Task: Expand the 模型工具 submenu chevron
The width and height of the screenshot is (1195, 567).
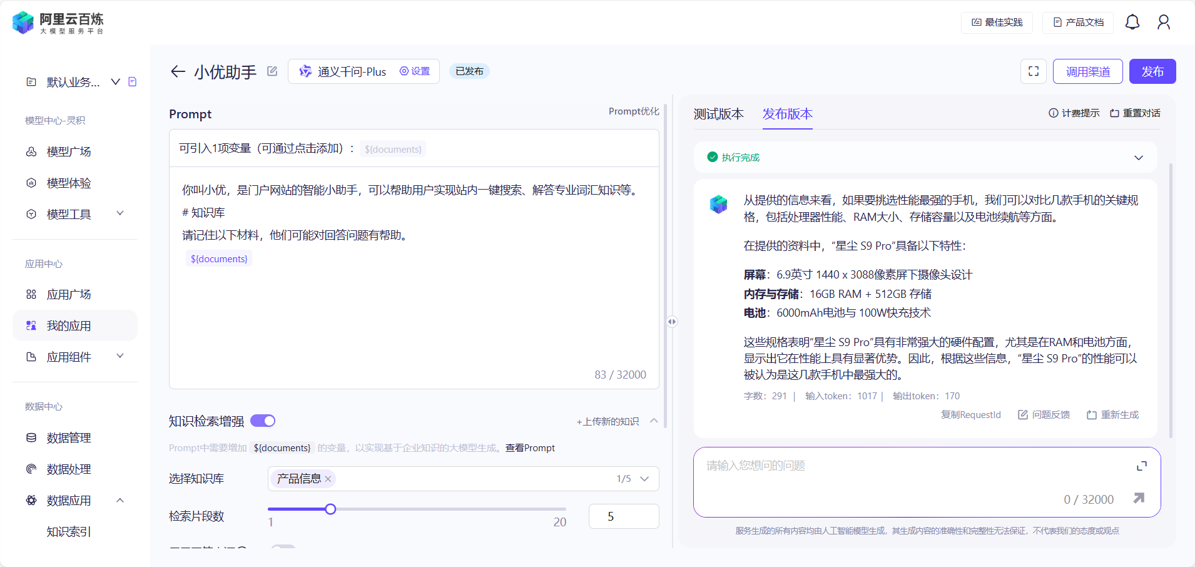Action: [x=120, y=213]
